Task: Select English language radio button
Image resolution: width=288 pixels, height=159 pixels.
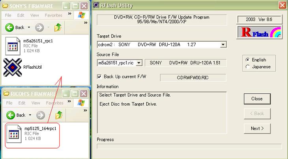Action: 248,60
